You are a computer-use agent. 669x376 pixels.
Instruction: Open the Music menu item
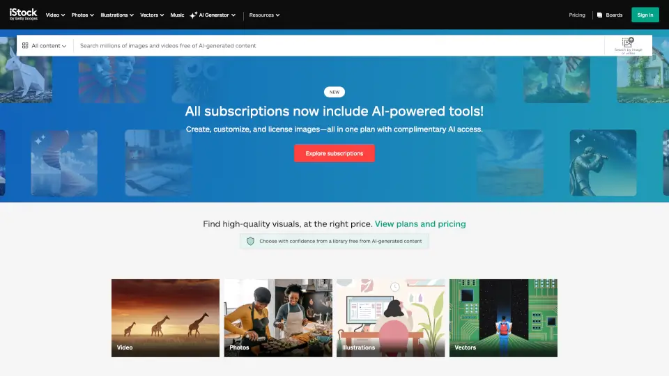[x=177, y=15]
